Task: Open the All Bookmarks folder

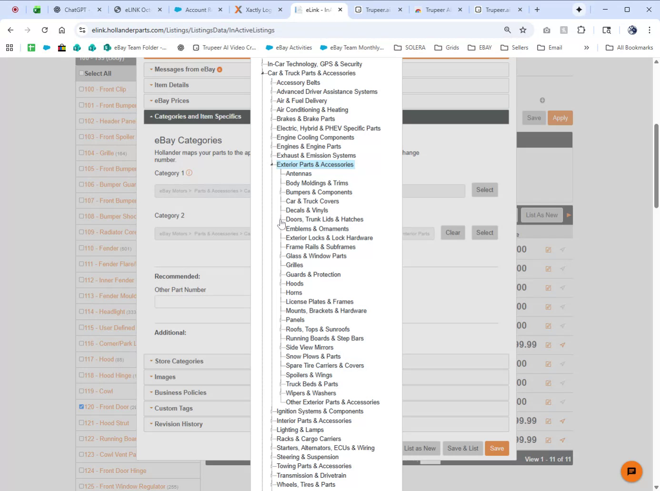Action: click(x=629, y=48)
